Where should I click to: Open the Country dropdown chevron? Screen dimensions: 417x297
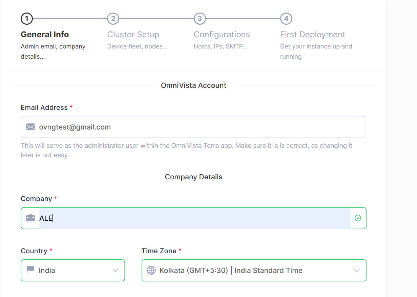(x=115, y=271)
